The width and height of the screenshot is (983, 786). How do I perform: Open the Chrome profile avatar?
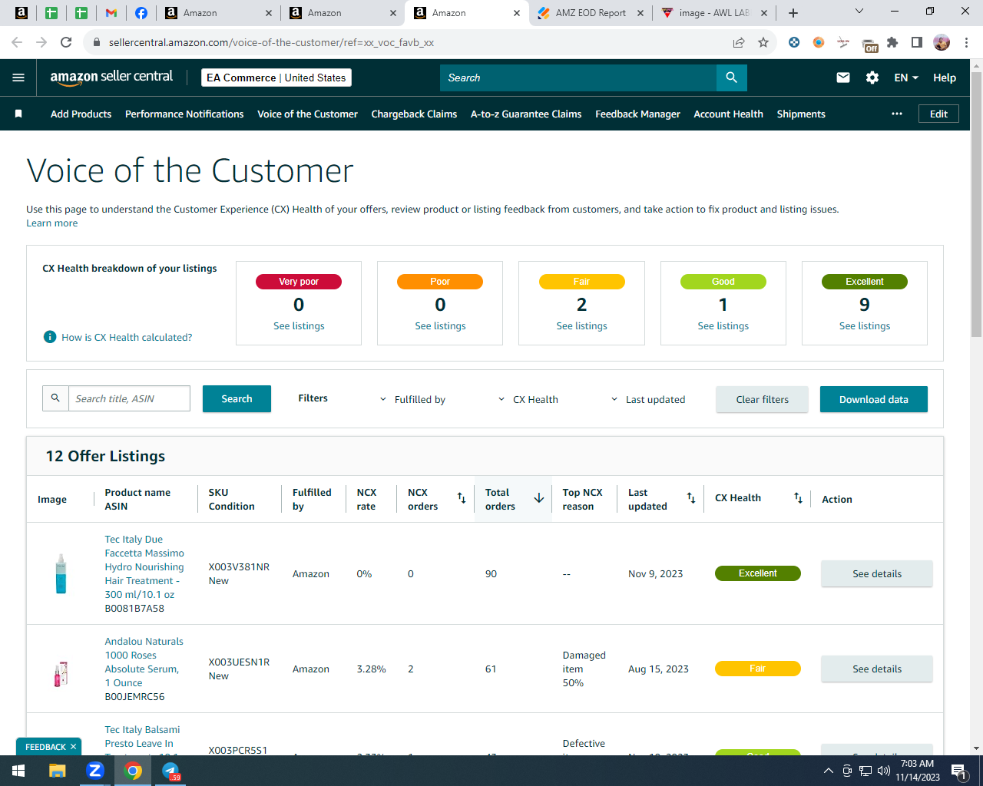(x=942, y=42)
